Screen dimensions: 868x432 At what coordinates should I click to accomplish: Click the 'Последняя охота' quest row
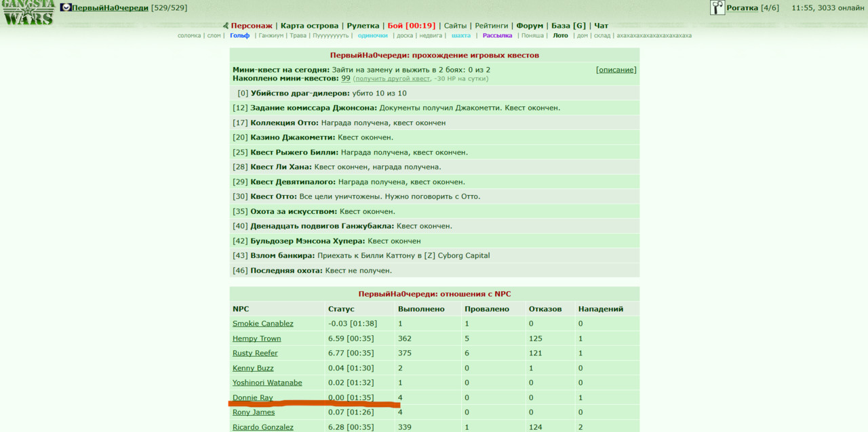pos(435,270)
